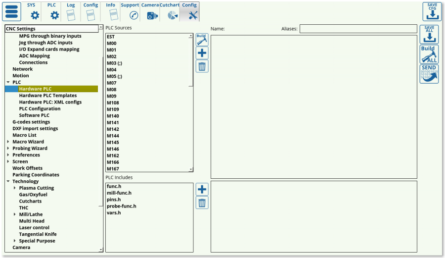Open Work Offsets settings
Viewport: 445px width, 258px height.
(x=27, y=168)
